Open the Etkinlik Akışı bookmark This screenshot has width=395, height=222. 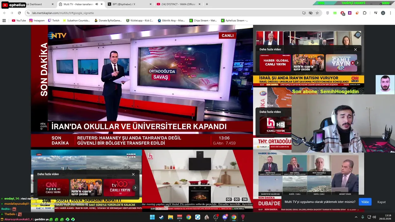tap(171, 21)
